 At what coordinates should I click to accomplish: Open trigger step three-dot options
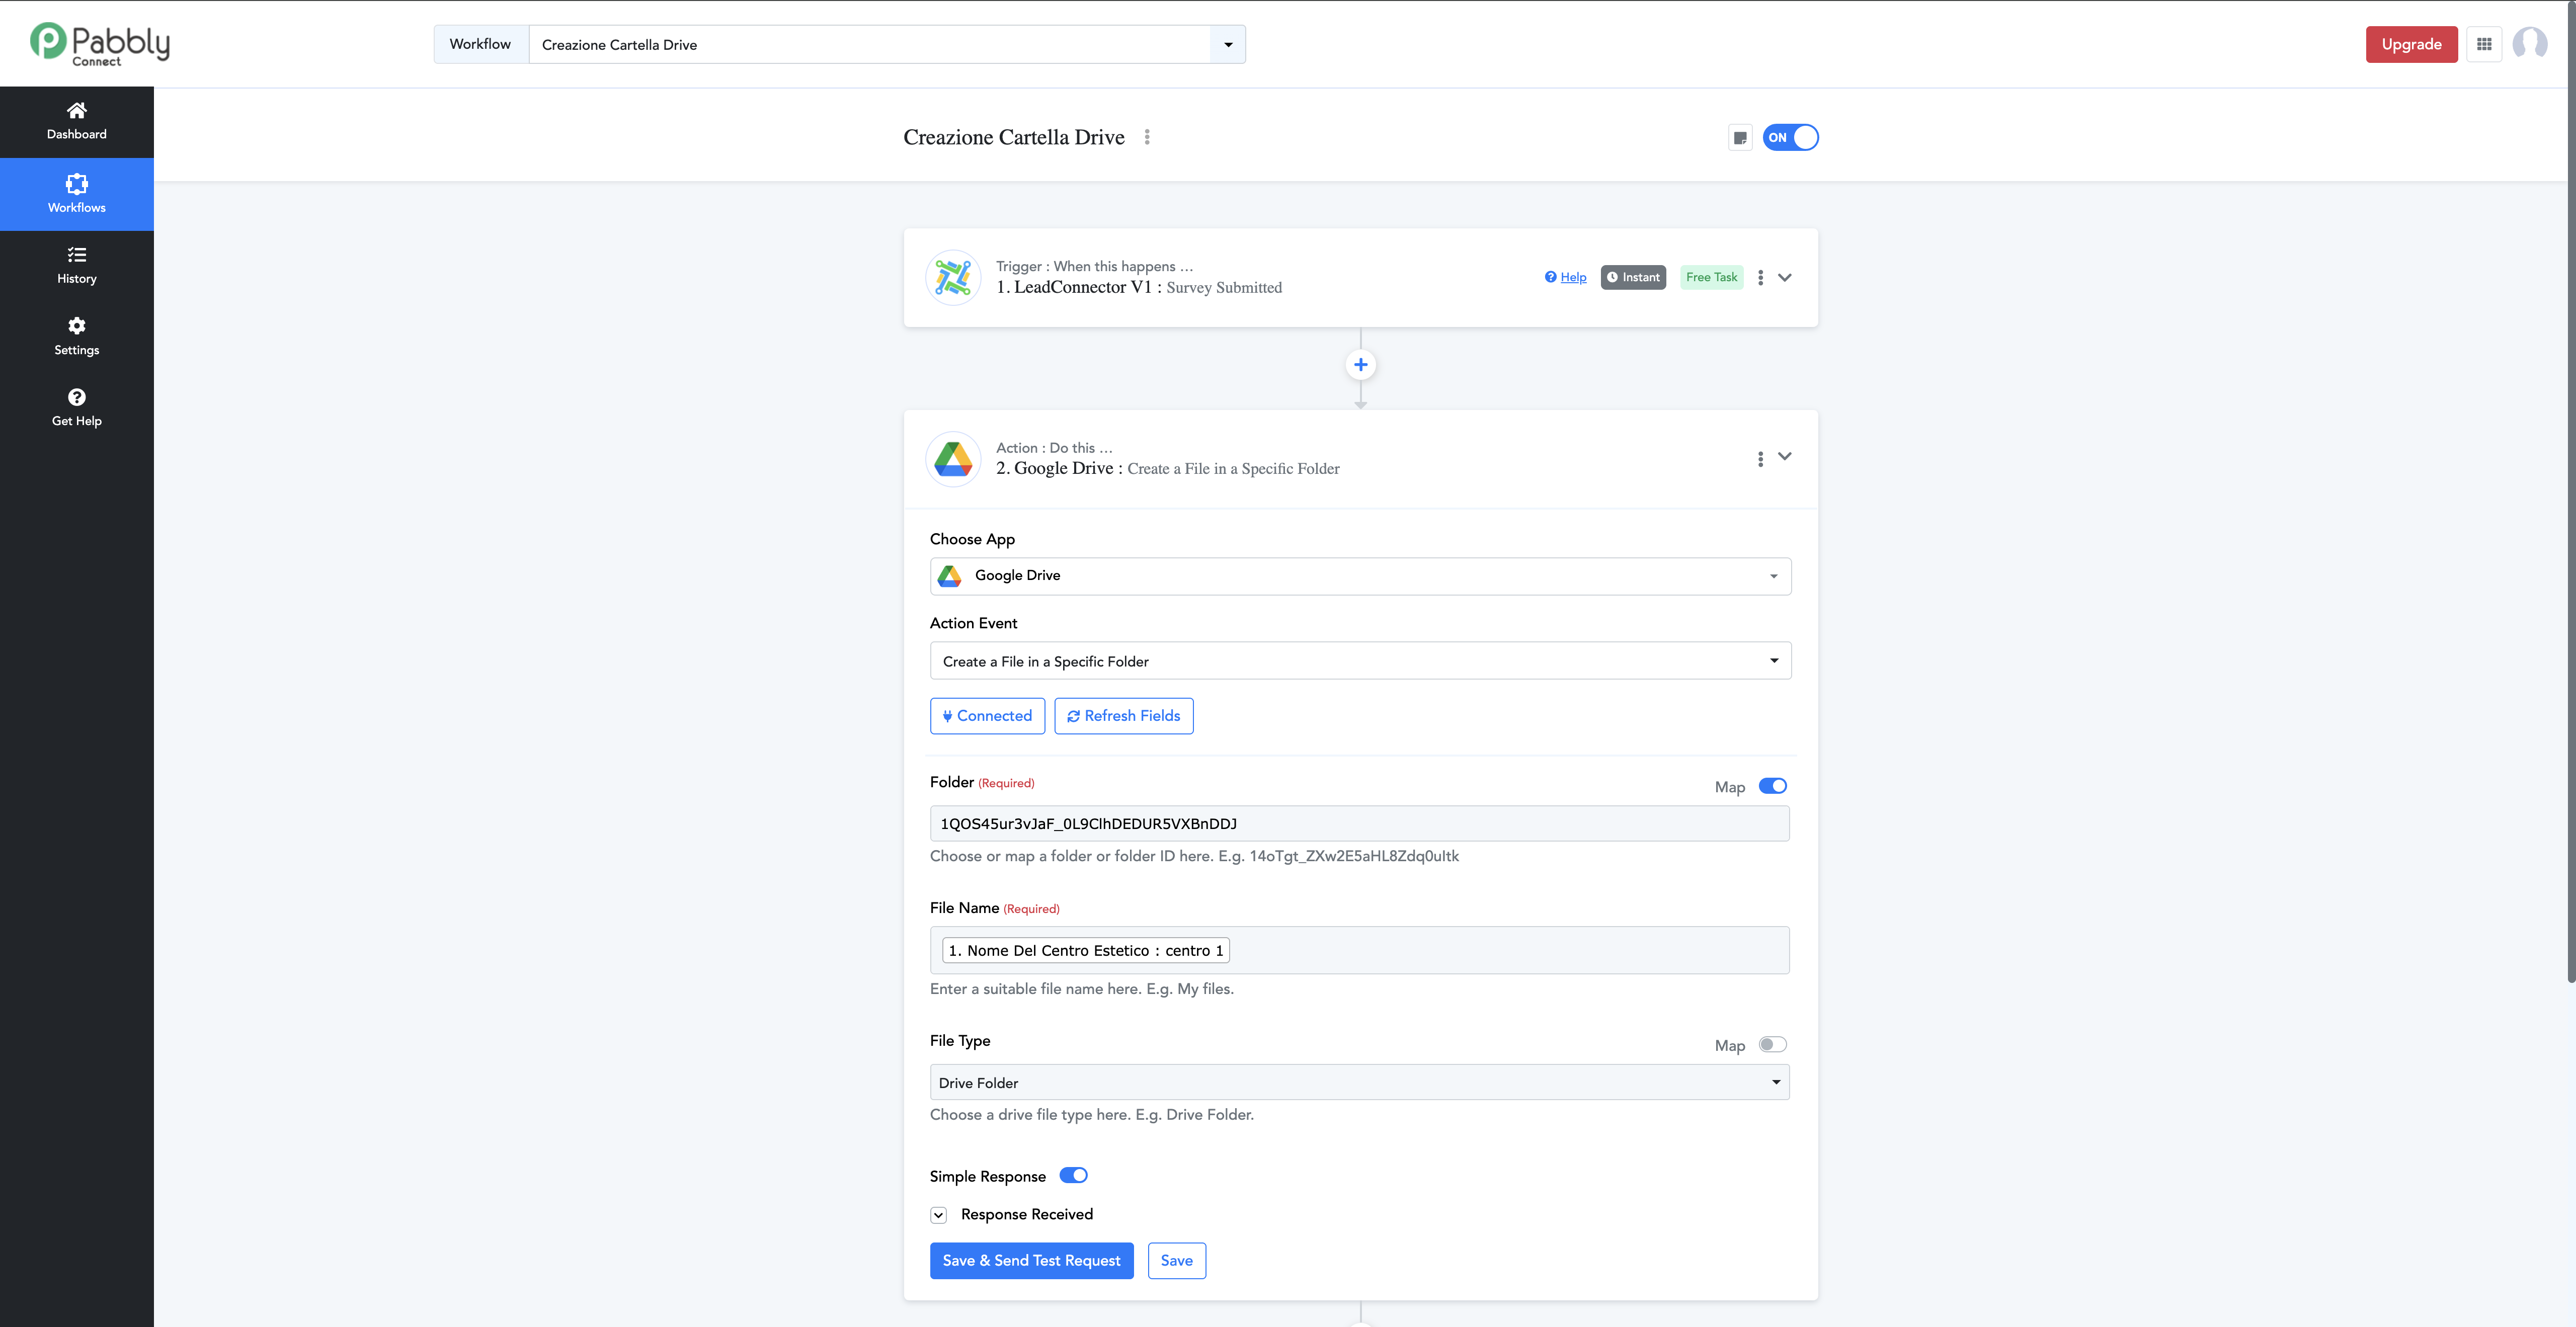[1760, 277]
